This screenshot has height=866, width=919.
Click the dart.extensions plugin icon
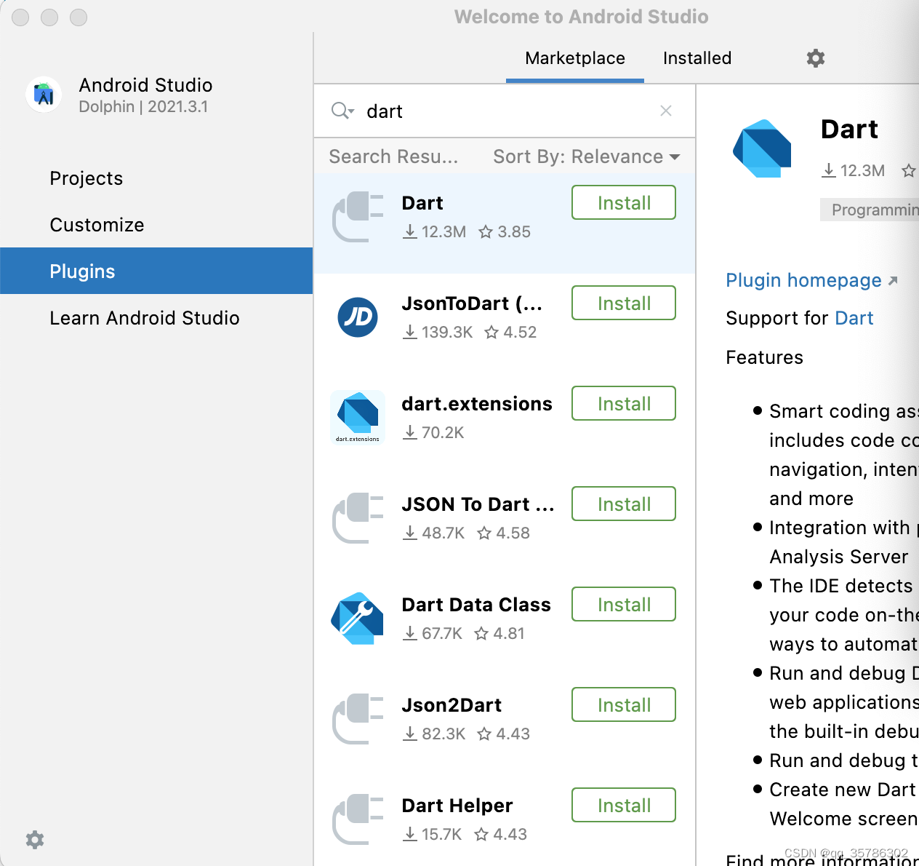[x=357, y=417]
